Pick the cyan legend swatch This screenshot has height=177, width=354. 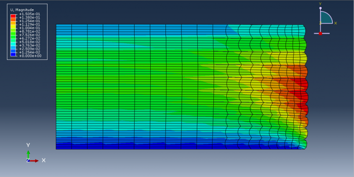(x=13, y=44)
